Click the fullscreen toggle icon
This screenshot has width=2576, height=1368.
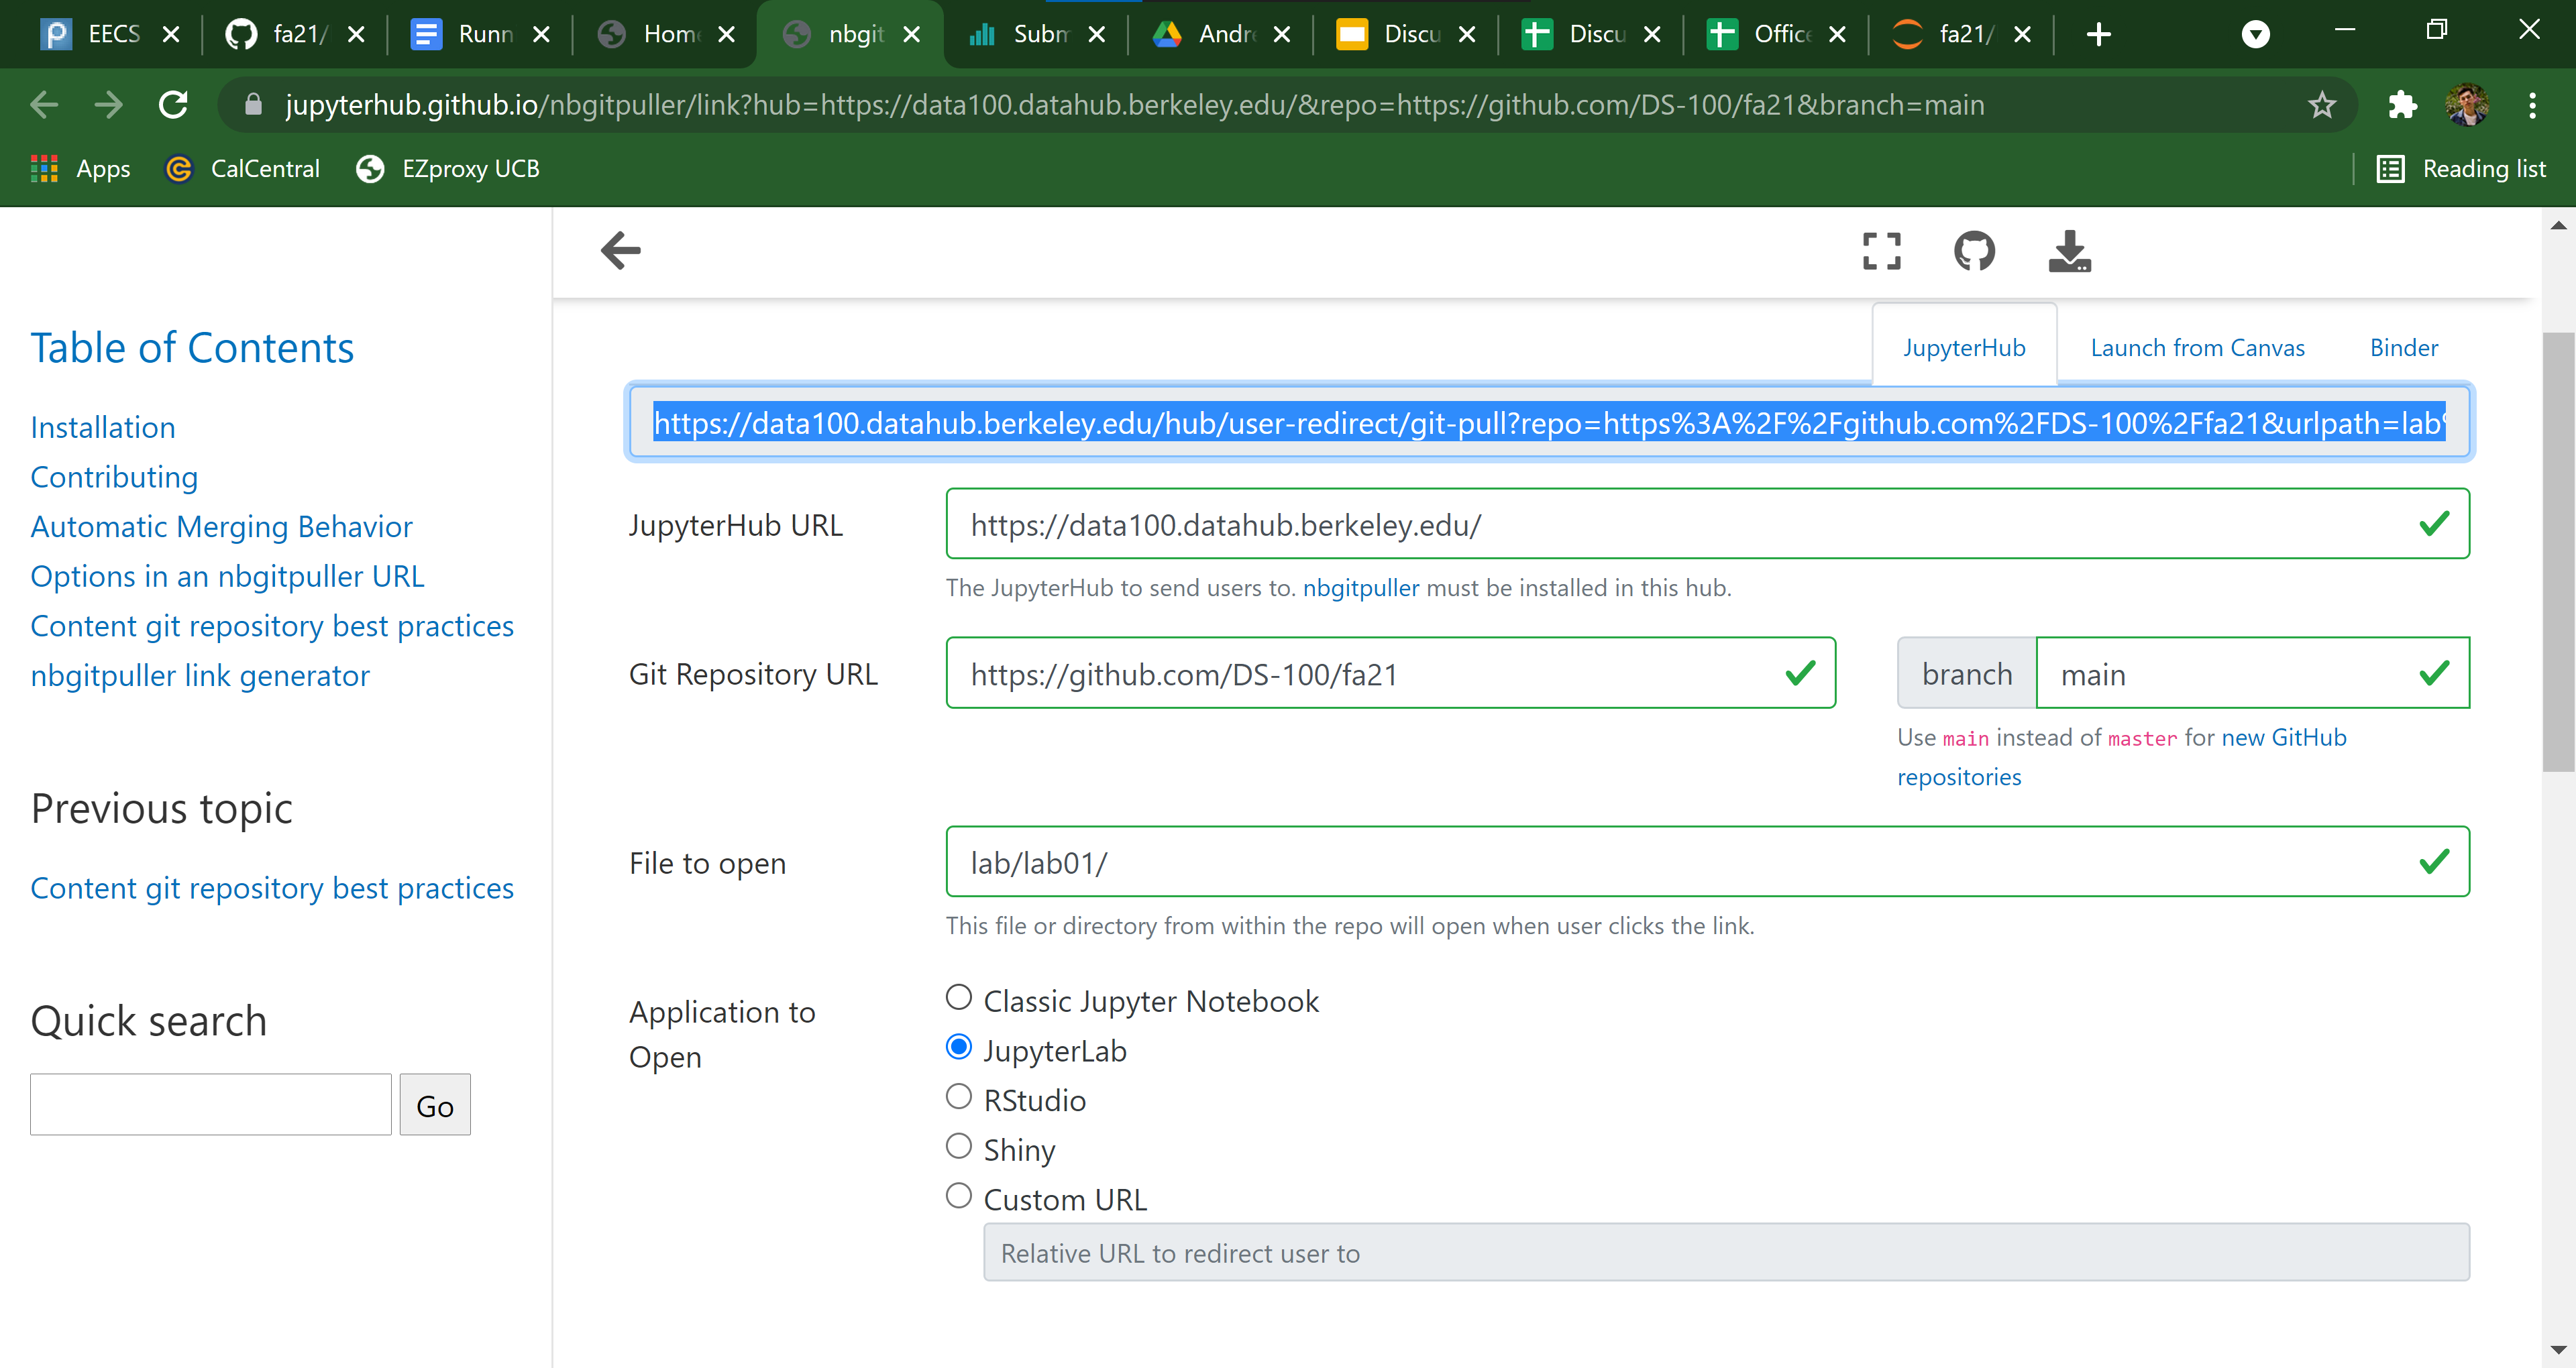1881,251
